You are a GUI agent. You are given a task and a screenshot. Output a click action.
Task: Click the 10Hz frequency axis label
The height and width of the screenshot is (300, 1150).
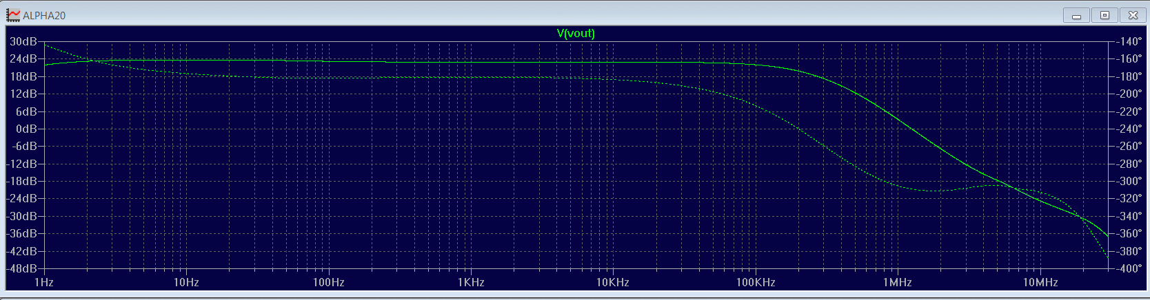[x=186, y=282]
